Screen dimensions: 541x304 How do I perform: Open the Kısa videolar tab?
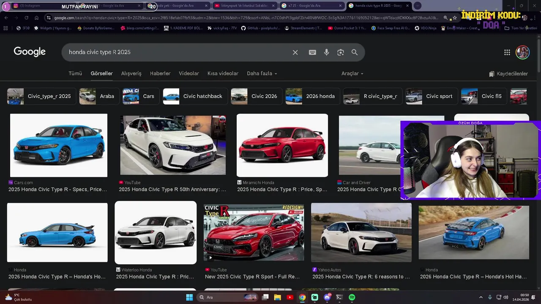pyautogui.click(x=223, y=73)
